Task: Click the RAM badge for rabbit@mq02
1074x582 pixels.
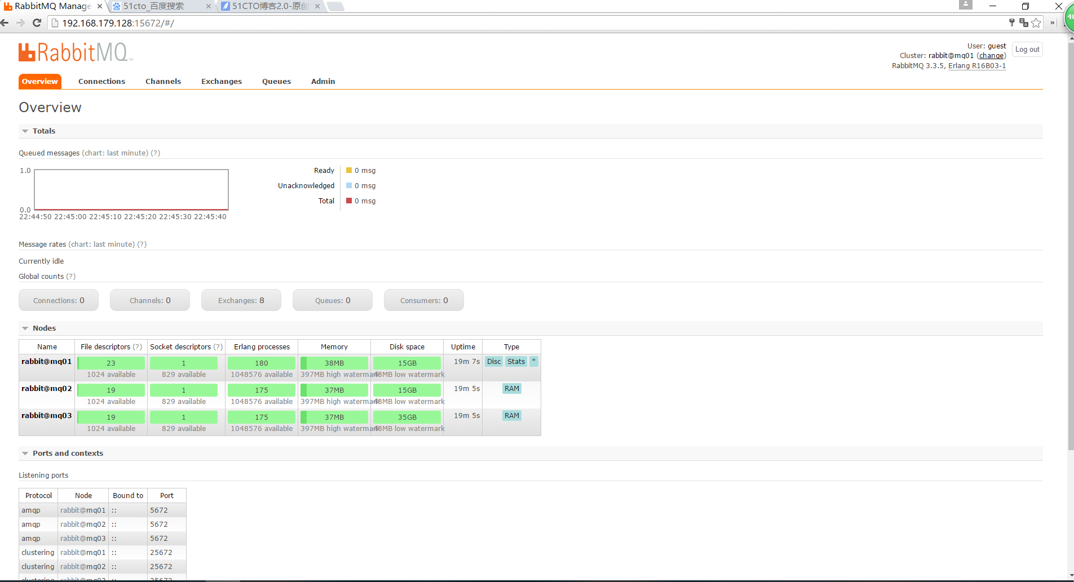Action: click(512, 389)
